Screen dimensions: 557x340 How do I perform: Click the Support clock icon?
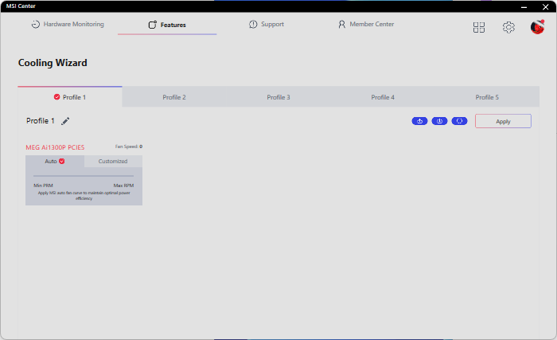point(253,24)
